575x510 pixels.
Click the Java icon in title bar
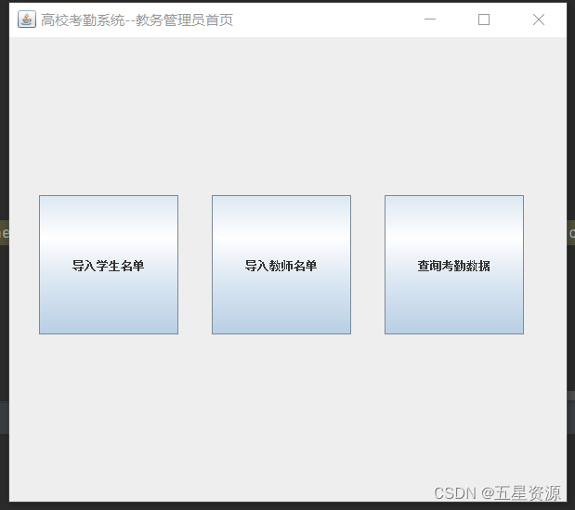tap(27, 20)
